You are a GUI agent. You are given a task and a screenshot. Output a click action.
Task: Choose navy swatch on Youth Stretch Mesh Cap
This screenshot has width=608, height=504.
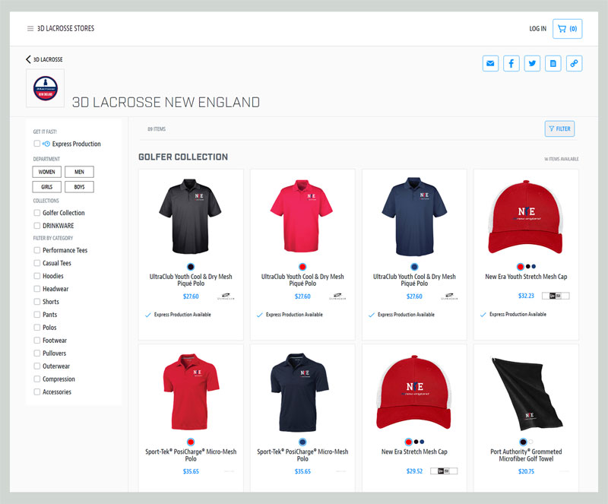point(534,267)
